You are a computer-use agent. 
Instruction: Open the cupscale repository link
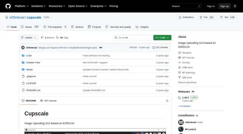[x=34, y=17]
